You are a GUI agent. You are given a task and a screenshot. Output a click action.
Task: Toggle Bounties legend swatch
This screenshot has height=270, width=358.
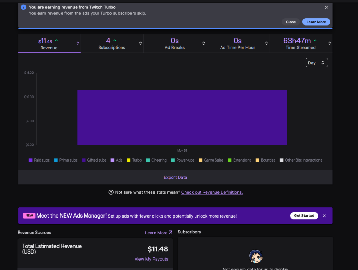coord(257,160)
